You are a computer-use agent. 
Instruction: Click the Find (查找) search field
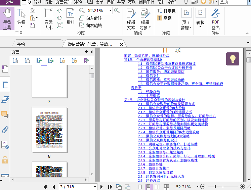click(x=233, y=2)
